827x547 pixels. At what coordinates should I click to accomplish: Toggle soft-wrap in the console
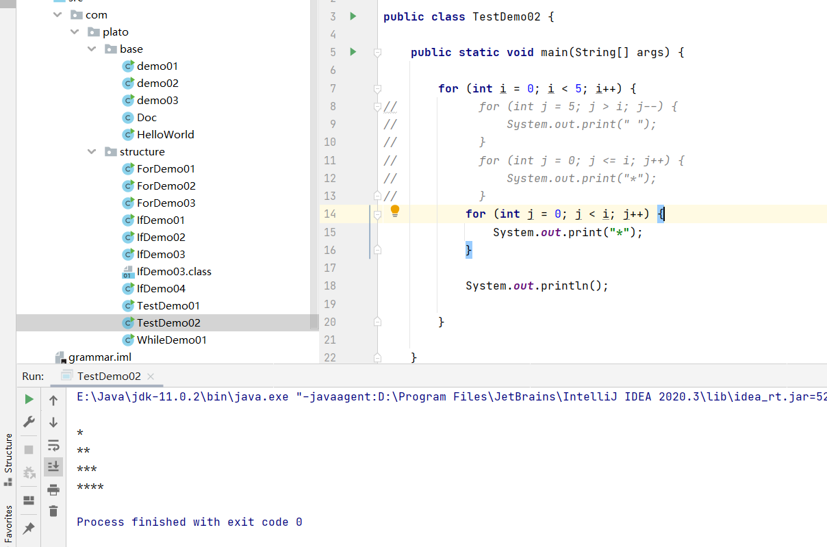pyautogui.click(x=53, y=445)
